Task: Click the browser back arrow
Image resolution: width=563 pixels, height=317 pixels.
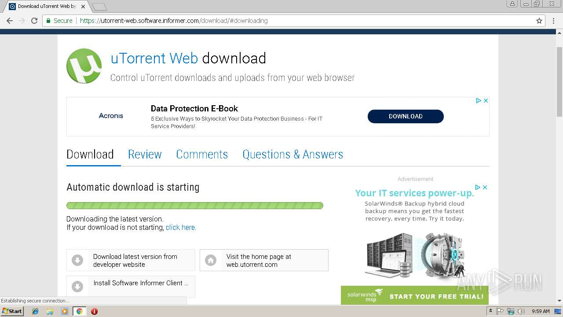Action: pyautogui.click(x=9, y=21)
